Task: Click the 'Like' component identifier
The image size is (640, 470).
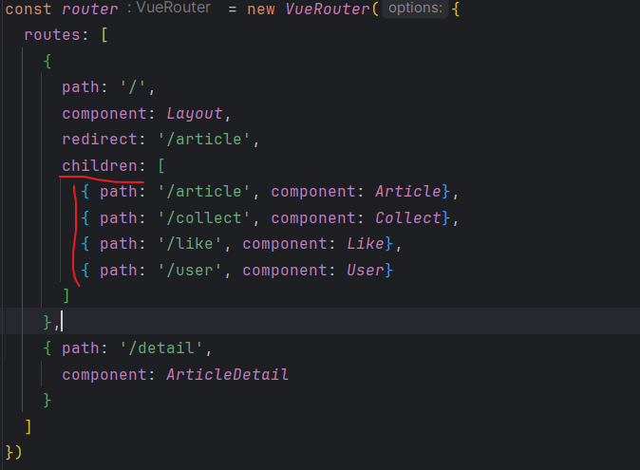Action: tap(366, 244)
